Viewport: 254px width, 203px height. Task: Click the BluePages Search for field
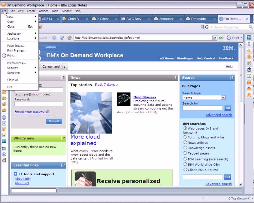click(202, 108)
